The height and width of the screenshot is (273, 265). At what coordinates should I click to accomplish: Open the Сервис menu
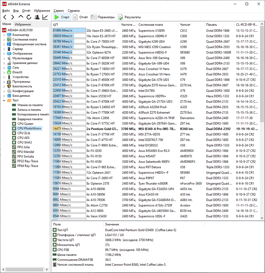[59, 11]
